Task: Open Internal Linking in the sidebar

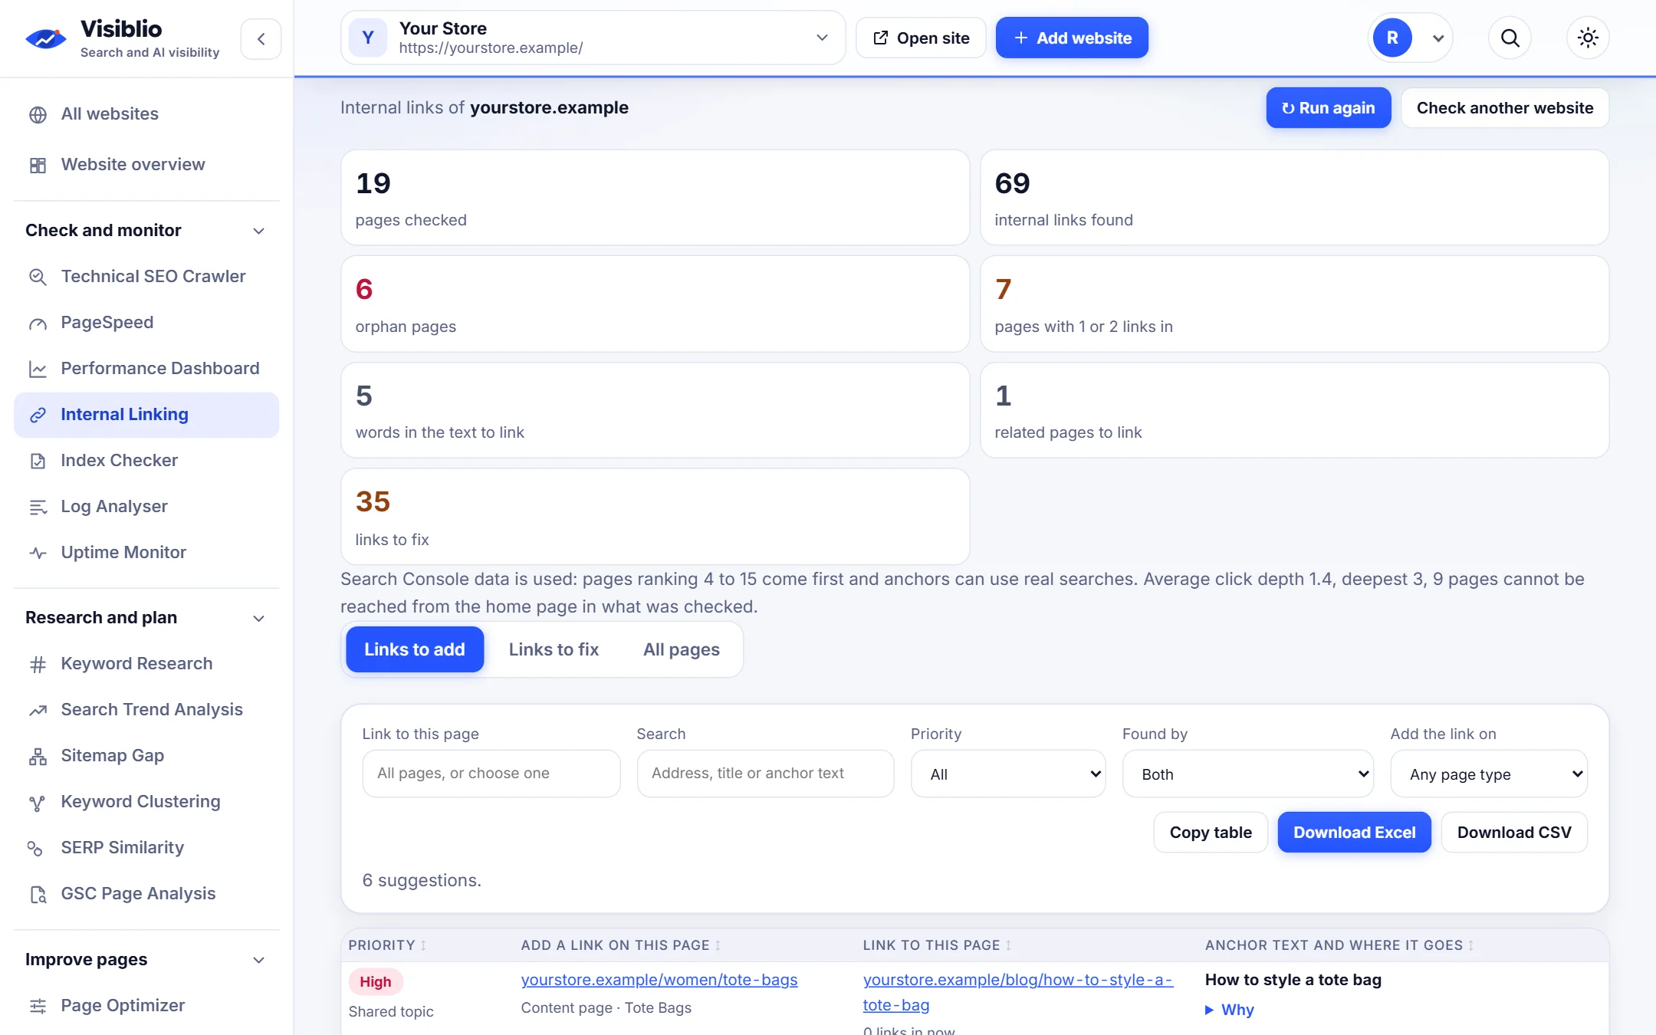Action: tap(146, 415)
